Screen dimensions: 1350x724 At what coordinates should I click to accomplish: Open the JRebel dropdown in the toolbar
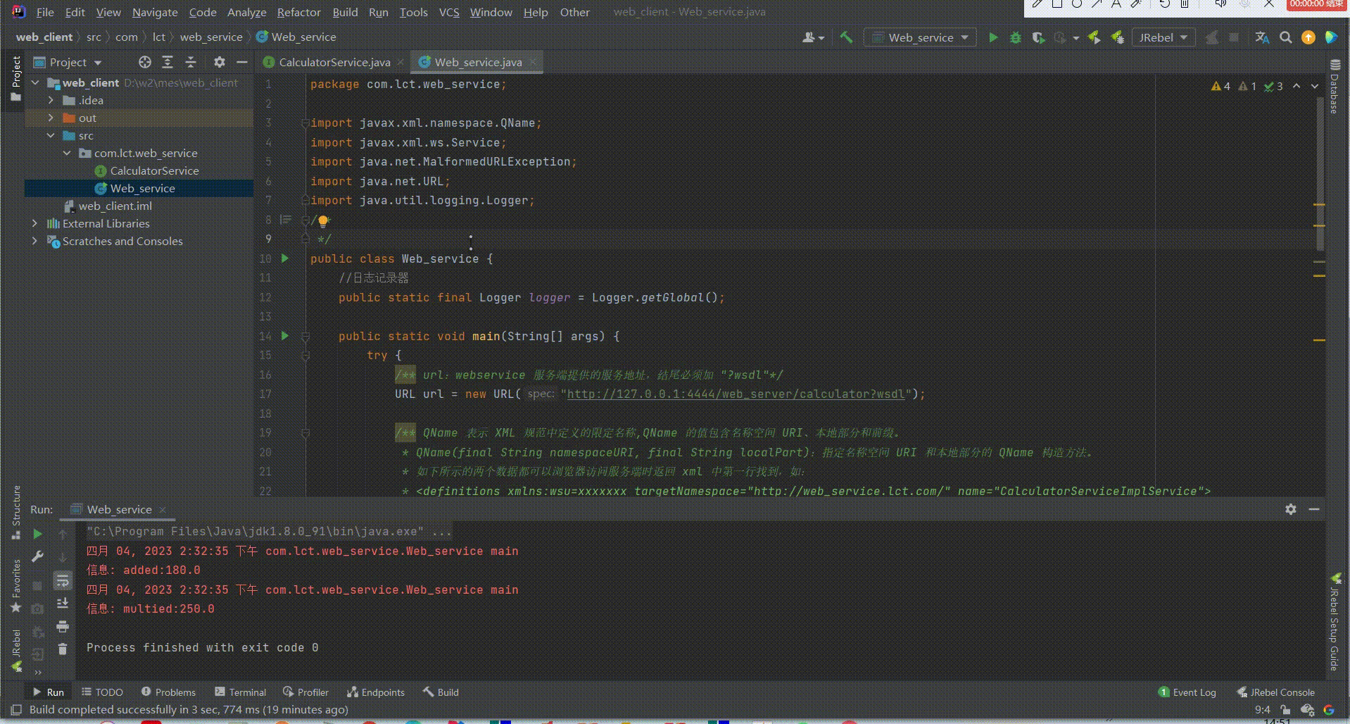pos(1163,37)
